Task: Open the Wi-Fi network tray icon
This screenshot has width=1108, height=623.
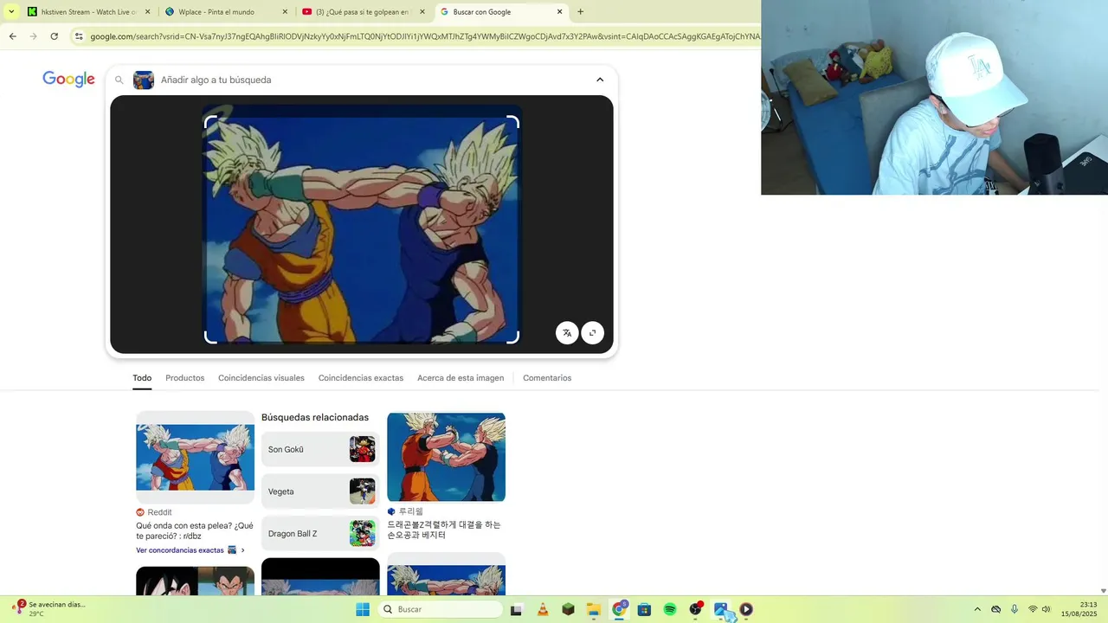Action: pos(1033,609)
